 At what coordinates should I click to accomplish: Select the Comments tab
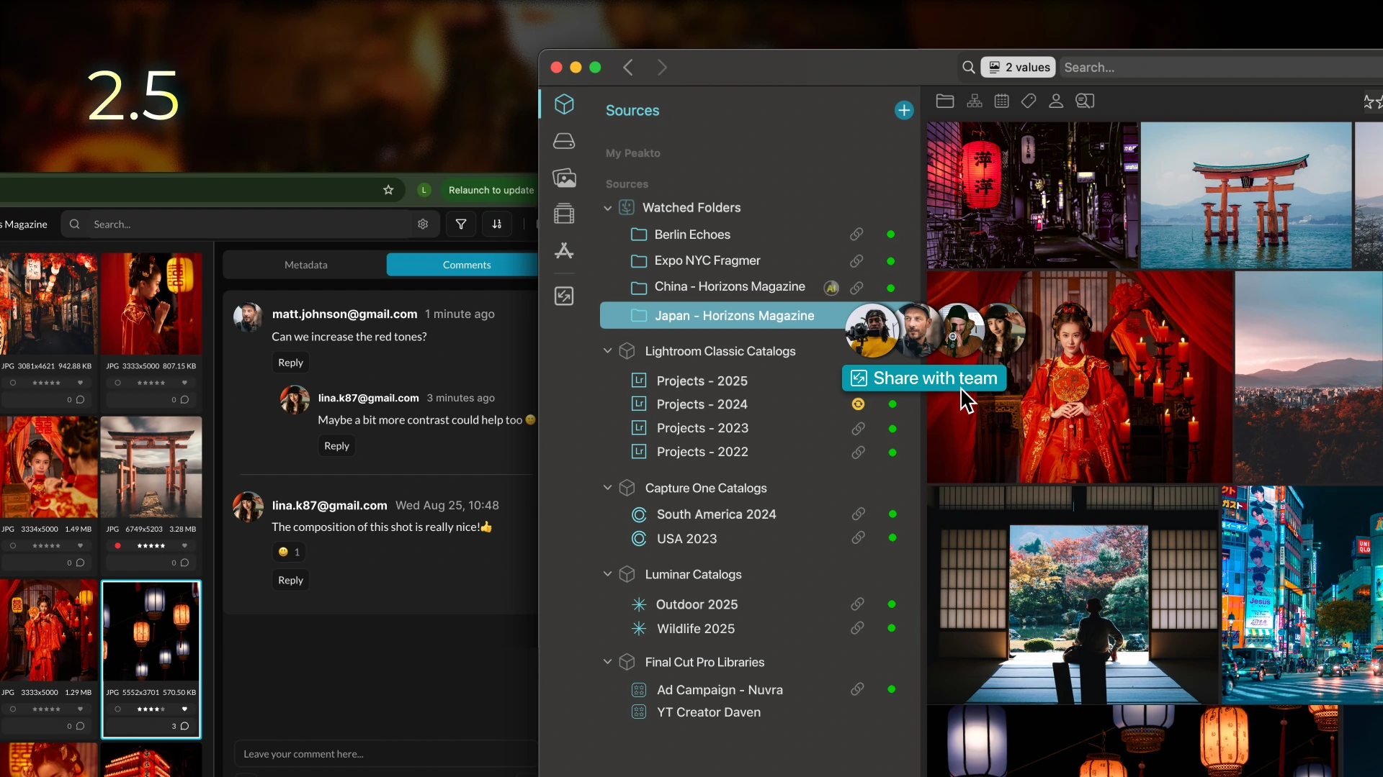click(466, 265)
